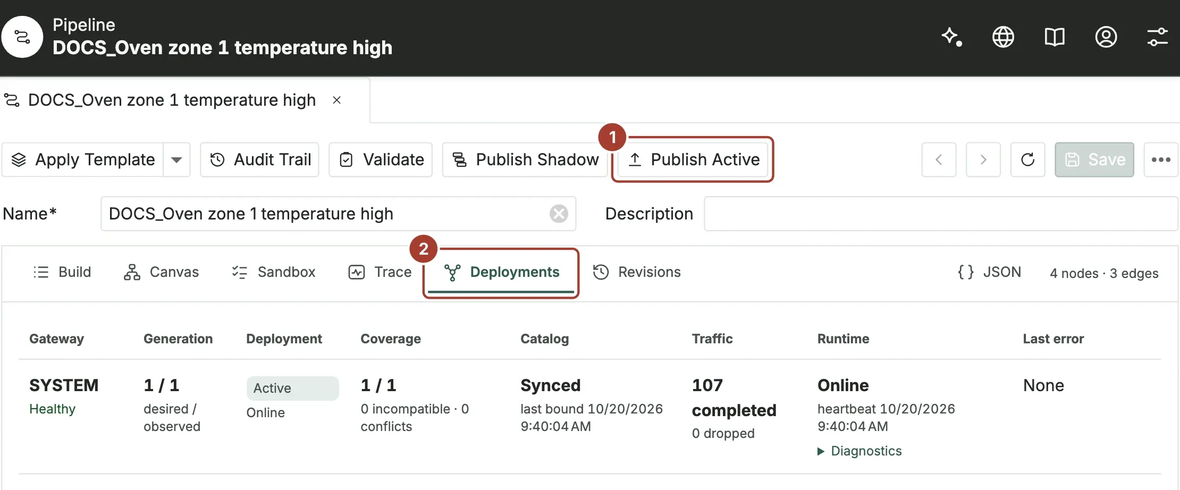Click the Generation column header
This screenshot has height=490, width=1180.
[x=178, y=339]
